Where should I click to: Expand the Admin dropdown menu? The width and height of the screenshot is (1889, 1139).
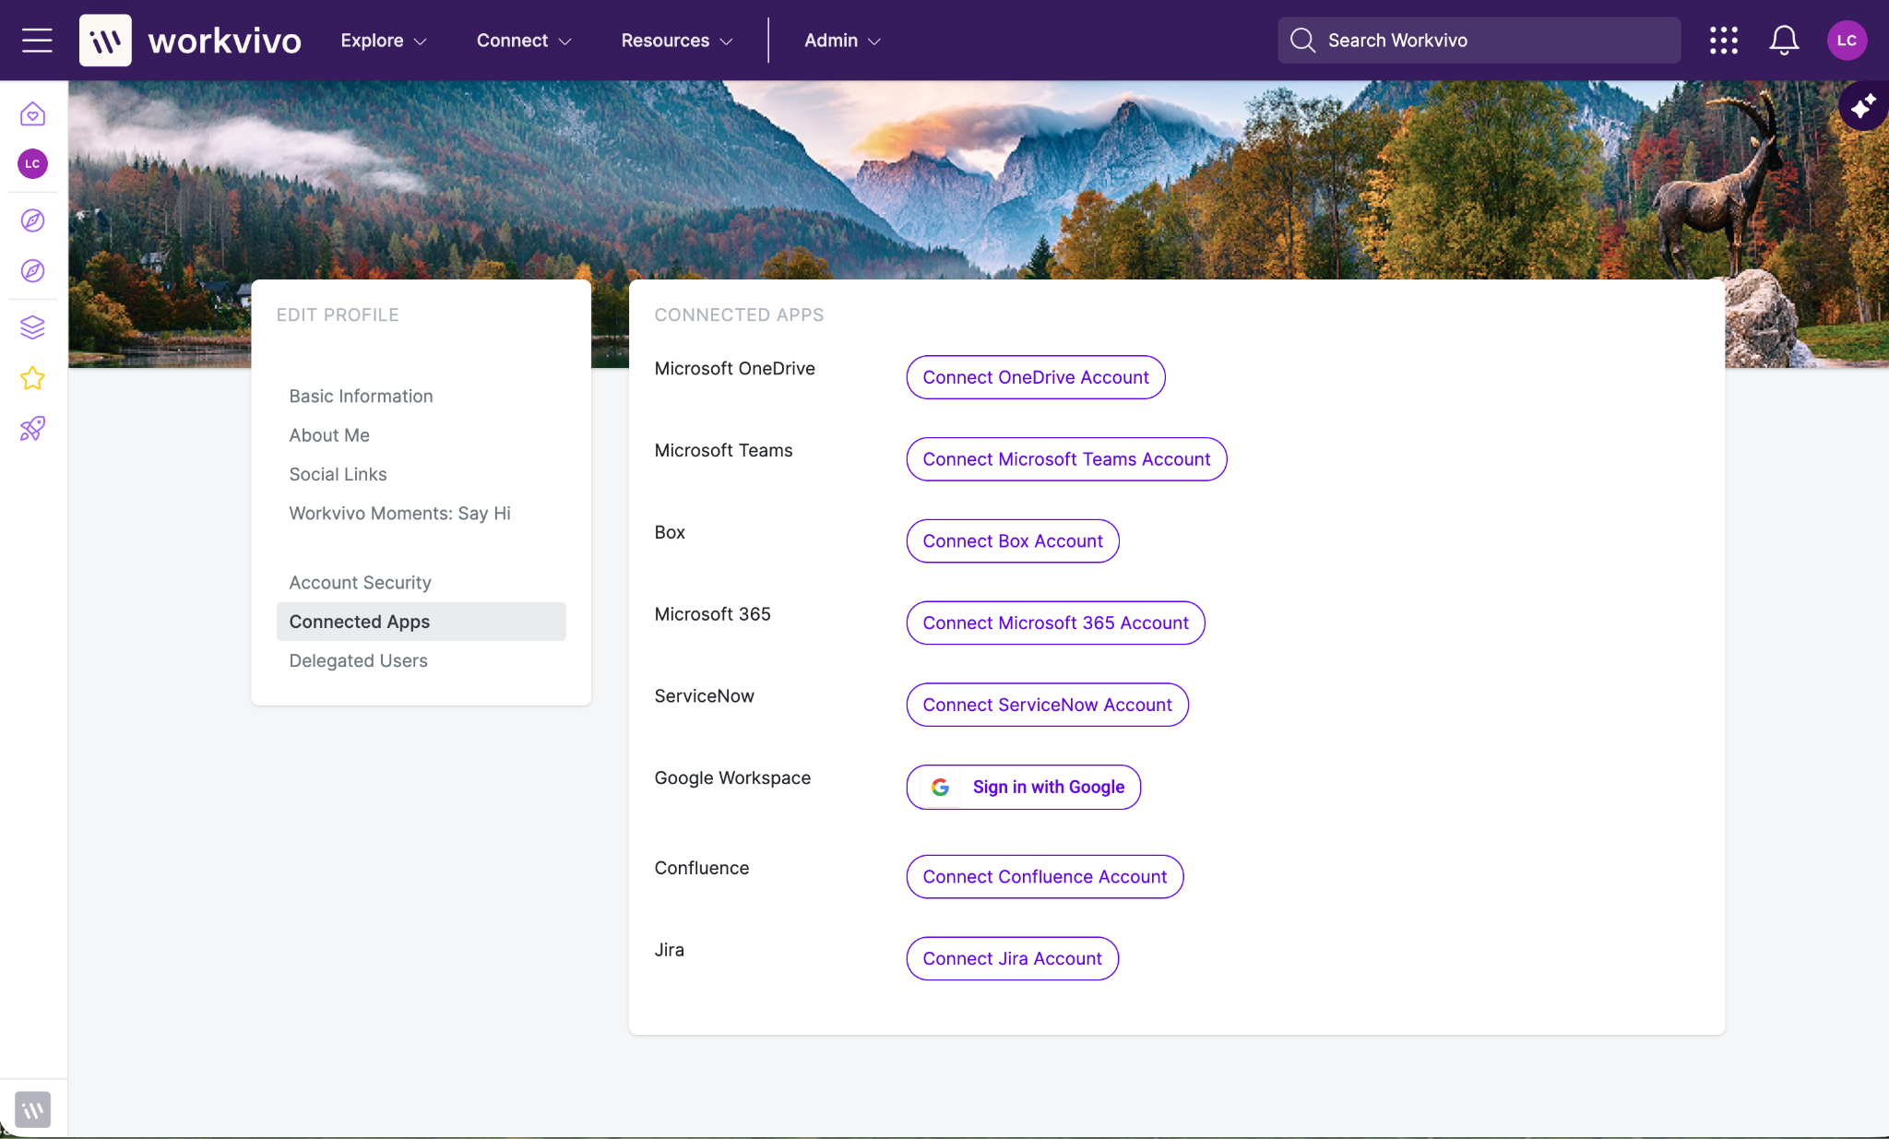(843, 41)
